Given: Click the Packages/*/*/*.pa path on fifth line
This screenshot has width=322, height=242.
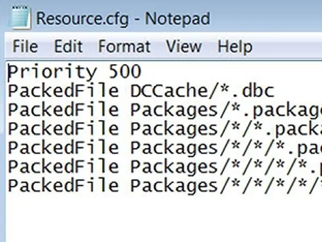Looking at the screenshot, I should click(226, 148).
